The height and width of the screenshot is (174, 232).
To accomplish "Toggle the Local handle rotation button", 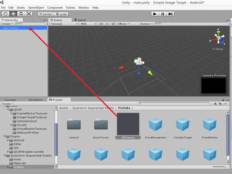I will click(x=61, y=14).
